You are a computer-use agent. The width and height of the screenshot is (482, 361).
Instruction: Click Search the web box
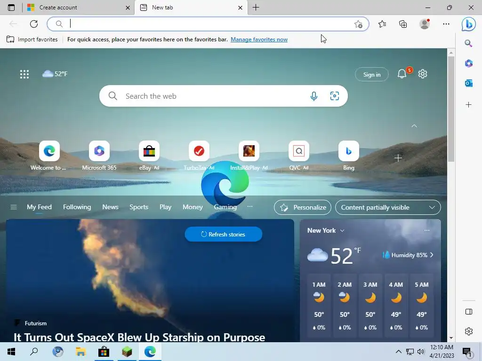(224, 96)
